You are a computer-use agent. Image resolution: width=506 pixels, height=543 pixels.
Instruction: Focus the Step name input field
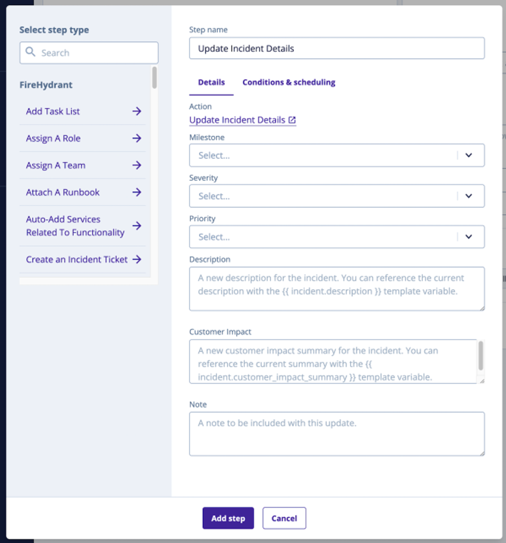click(337, 48)
